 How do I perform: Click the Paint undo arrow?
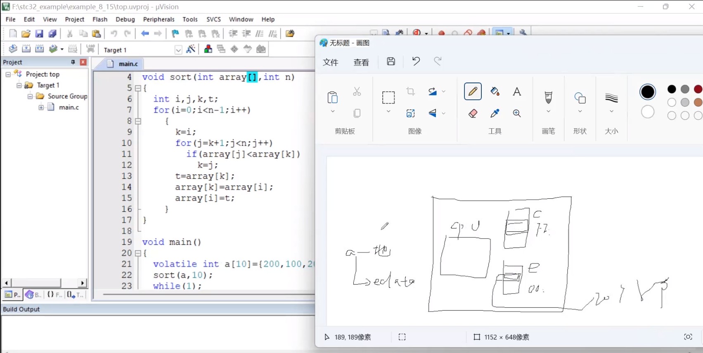pos(416,61)
